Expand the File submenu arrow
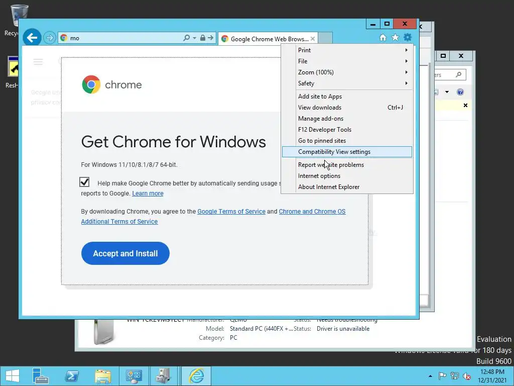Viewport: 514px width, 386px height. [407, 61]
